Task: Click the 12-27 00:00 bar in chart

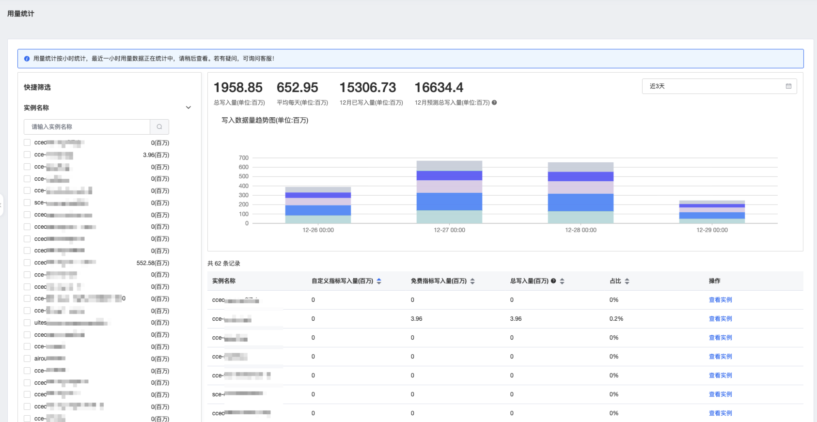Action: (x=449, y=192)
